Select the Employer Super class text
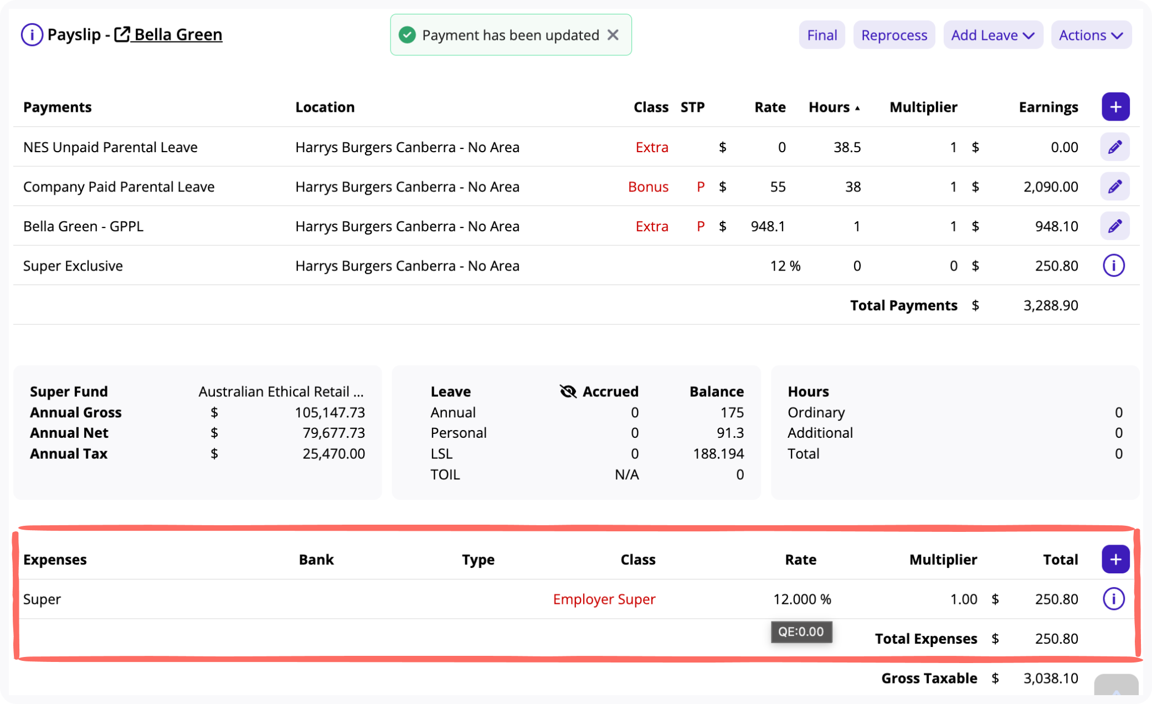The width and height of the screenshot is (1152, 704). click(604, 599)
